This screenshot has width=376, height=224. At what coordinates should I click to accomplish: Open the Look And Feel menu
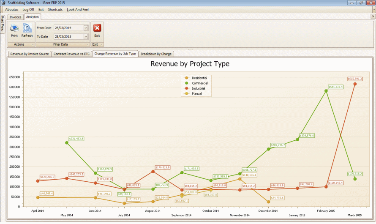point(78,10)
